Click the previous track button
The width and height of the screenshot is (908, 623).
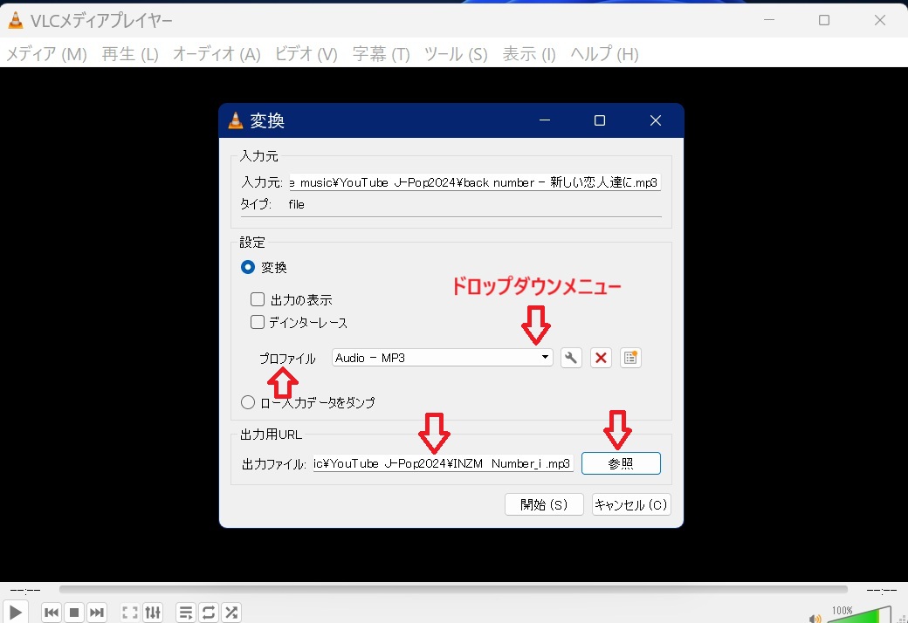tap(52, 613)
